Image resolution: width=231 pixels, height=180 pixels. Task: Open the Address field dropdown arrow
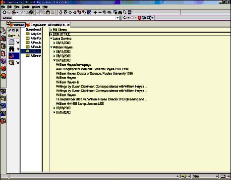pyautogui.click(x=117, y=18)
